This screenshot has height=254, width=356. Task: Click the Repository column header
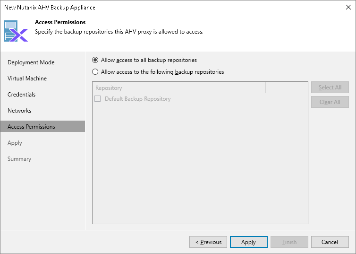(178, 88)
